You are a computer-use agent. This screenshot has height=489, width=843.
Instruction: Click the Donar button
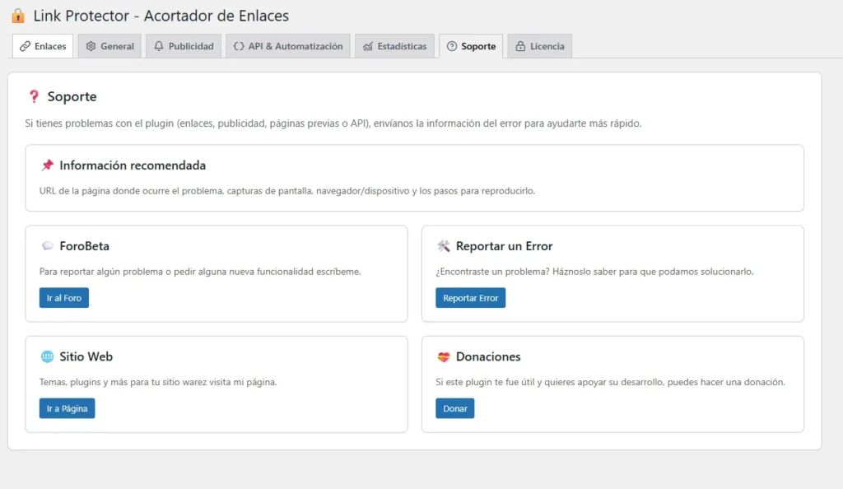click(454, 408)
